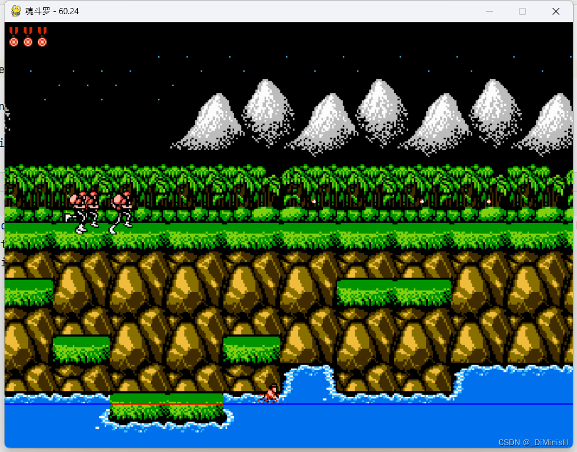
Task: Click the leftmost red life medal
Action: (14, 37)
